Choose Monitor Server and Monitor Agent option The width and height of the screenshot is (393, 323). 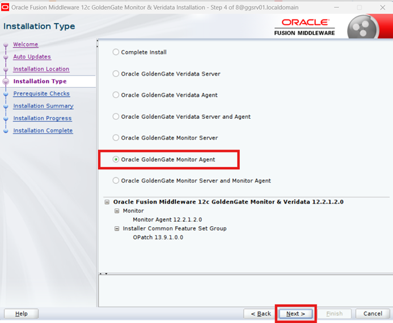tap(116, 181)
